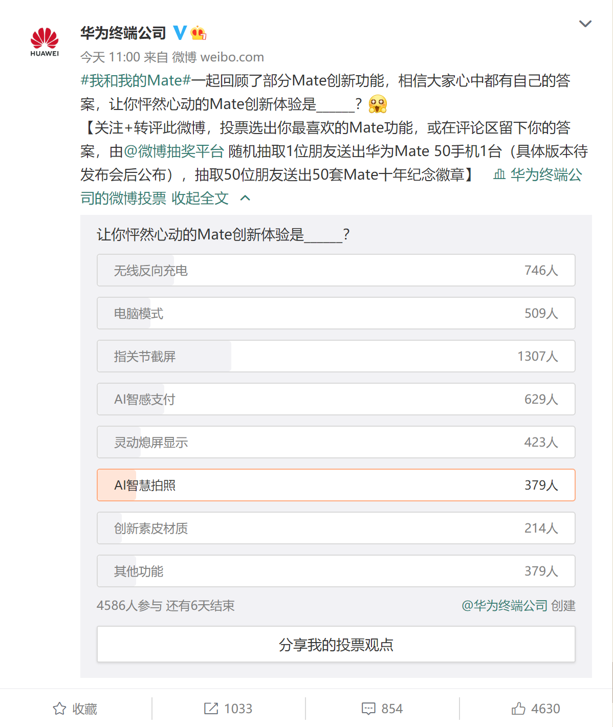Open the @微博抽奖平台 mention link
This screenshot has width=613, height=727.
174,151
